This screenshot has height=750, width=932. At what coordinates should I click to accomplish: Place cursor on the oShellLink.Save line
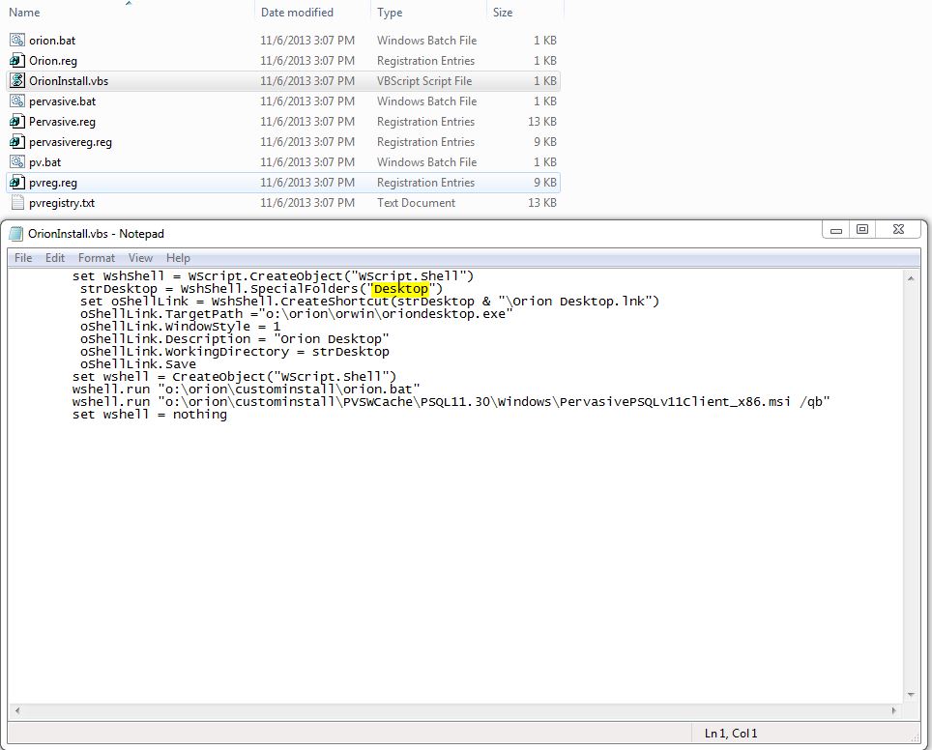pos(138,363)
